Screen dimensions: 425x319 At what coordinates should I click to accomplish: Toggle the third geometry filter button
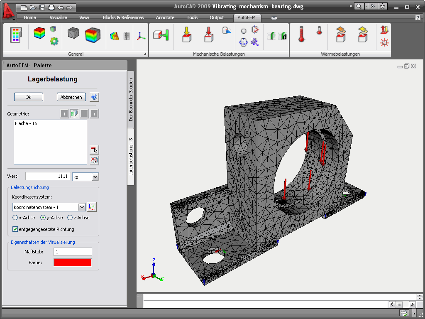point(84,113)
